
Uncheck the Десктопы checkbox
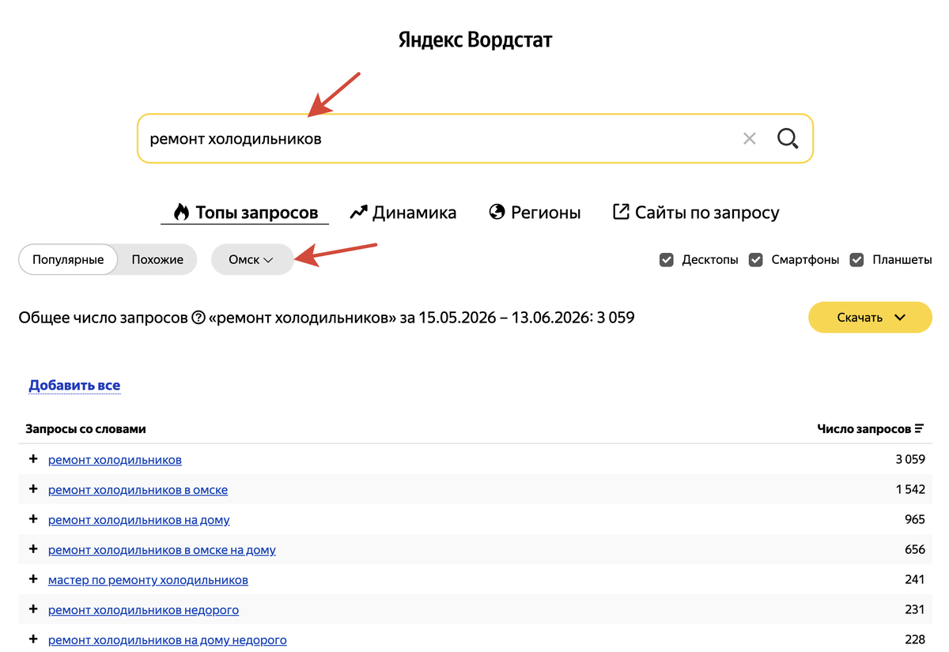tap(666, 259)
